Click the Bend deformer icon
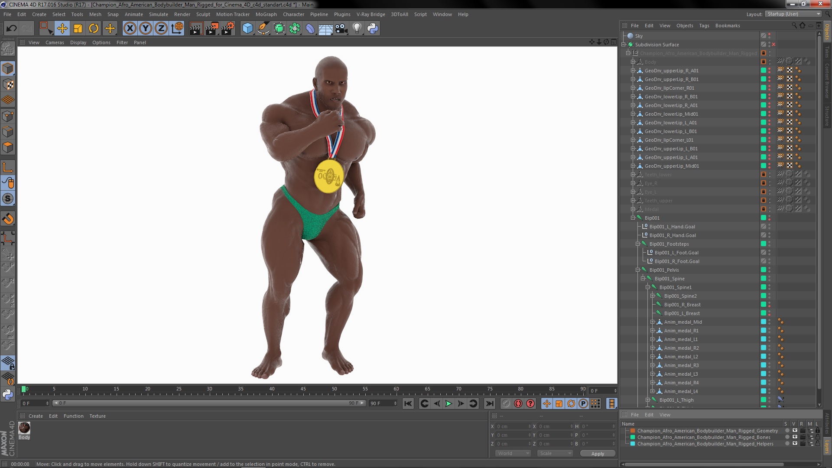Viewport: 832px width, 468px height. 310,29
